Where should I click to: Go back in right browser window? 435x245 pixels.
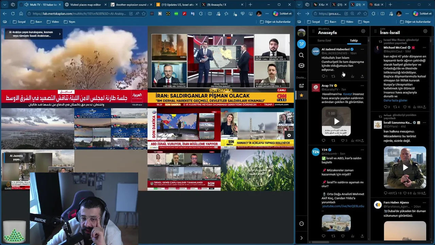point(299,14)
